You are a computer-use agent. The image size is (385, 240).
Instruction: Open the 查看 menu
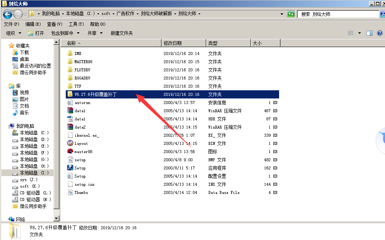pyautogui.click(x=54, y=24)
